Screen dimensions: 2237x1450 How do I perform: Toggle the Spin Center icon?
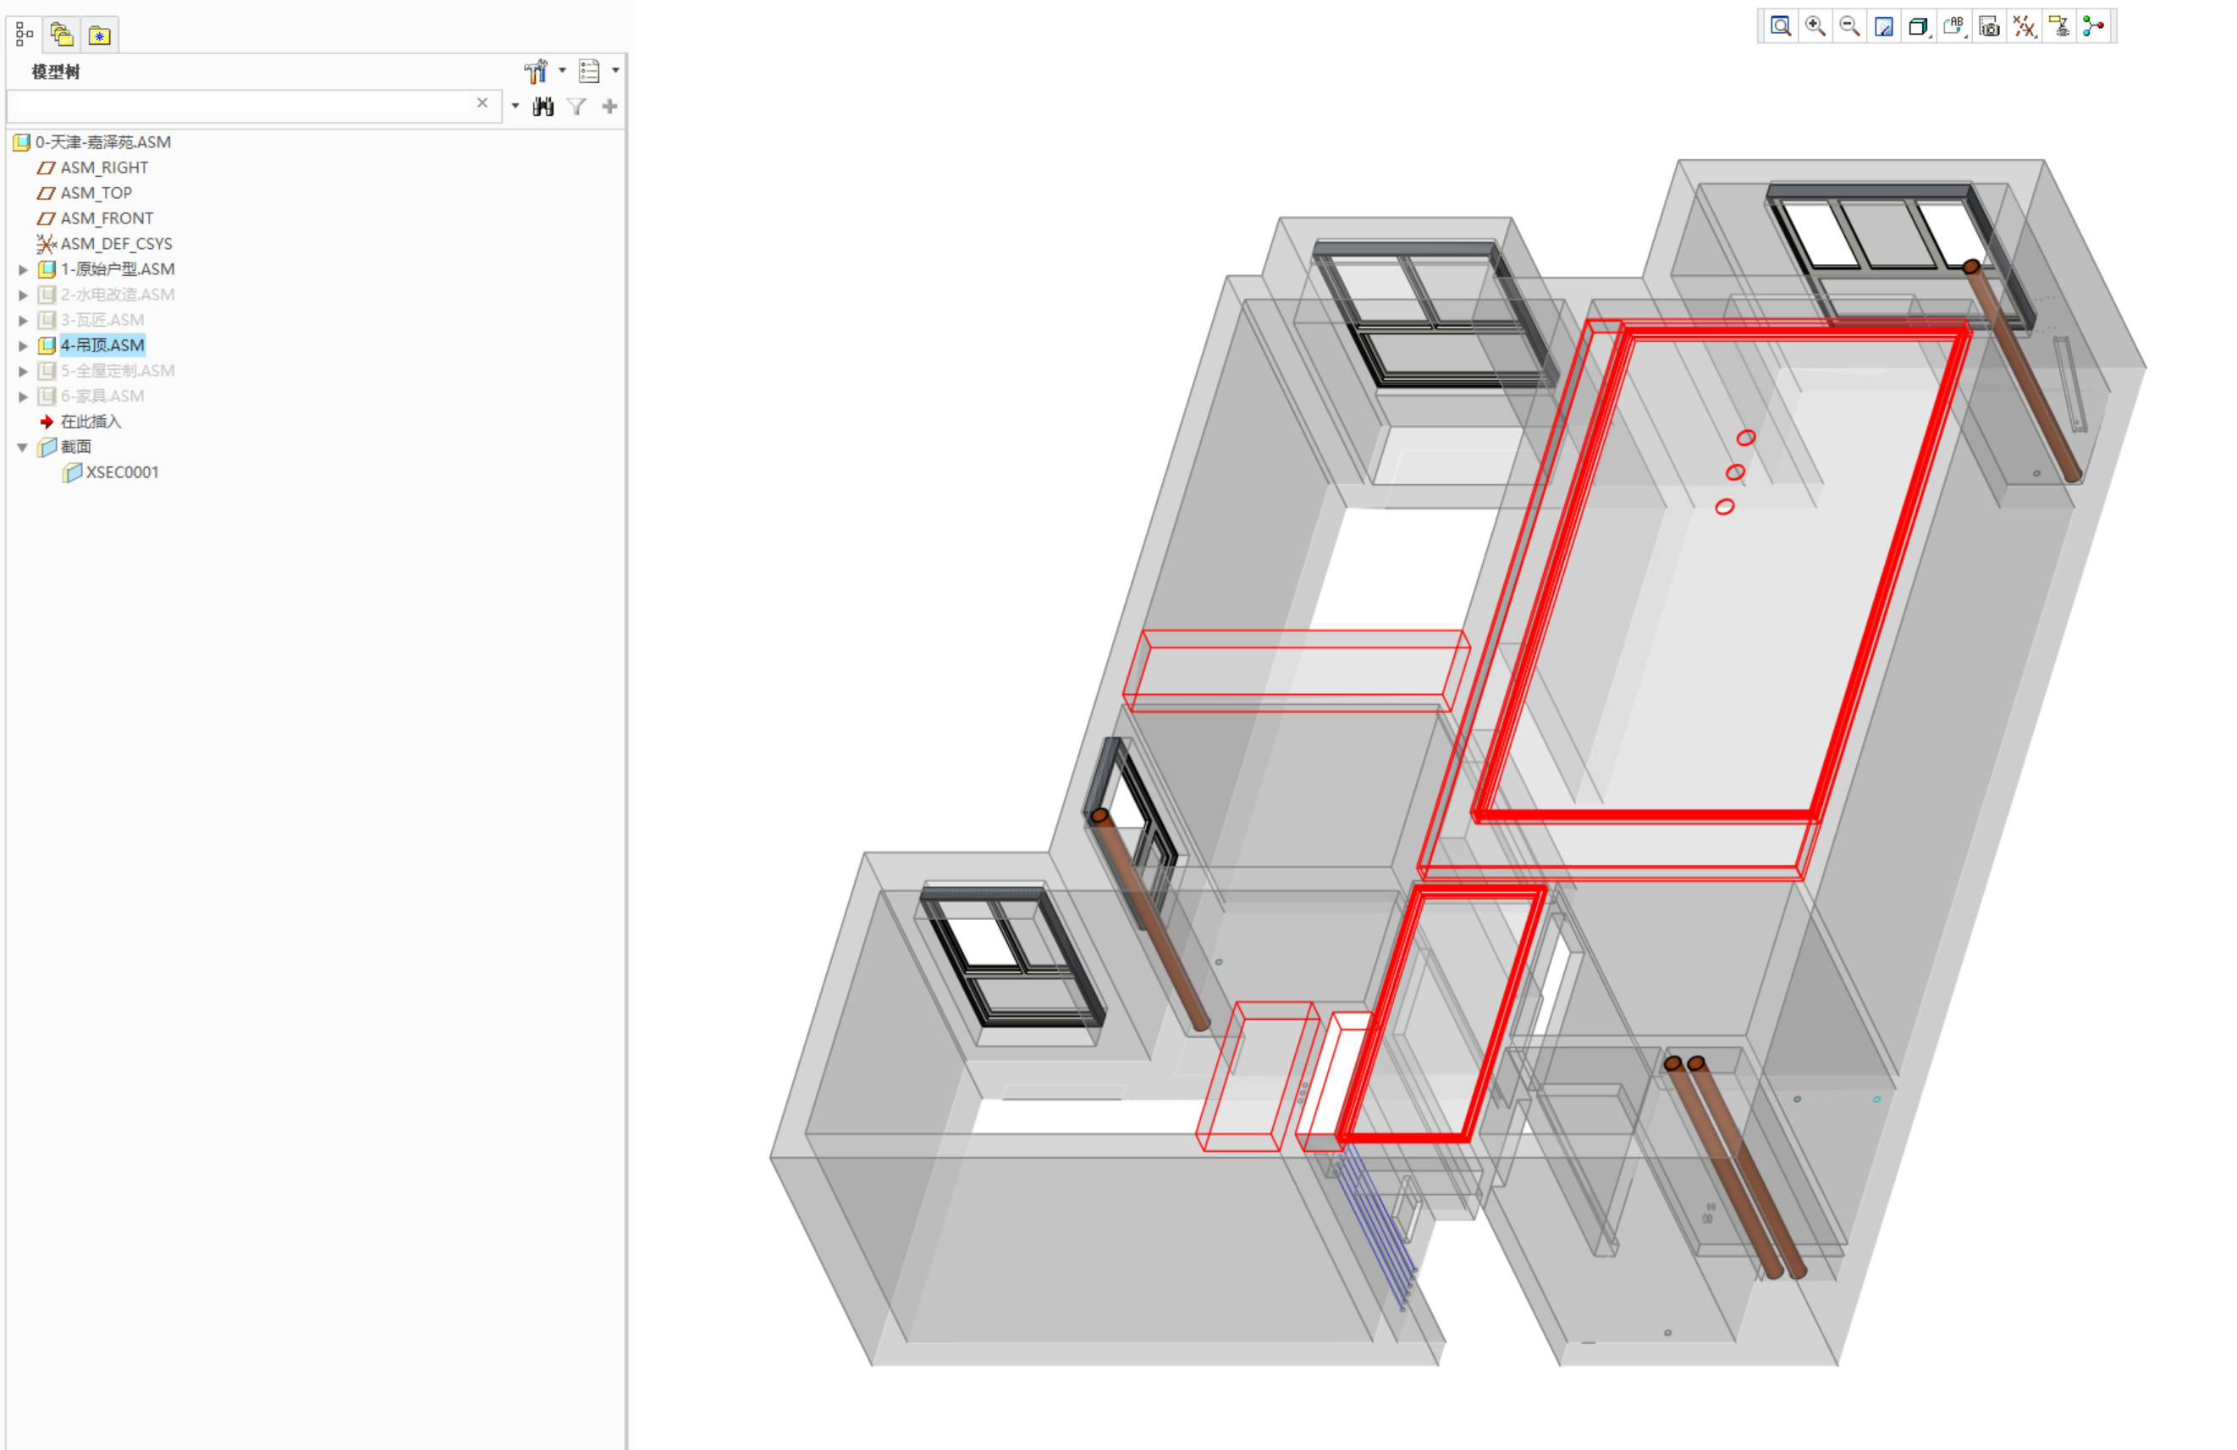[x=2093, y=26]
